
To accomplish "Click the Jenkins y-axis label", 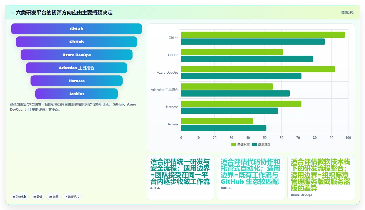I will tap(173, 124).
